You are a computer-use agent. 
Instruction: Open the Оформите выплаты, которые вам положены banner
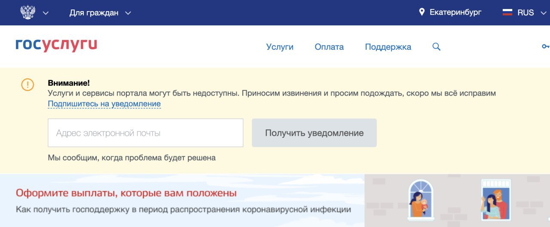[x=126, y=193]
